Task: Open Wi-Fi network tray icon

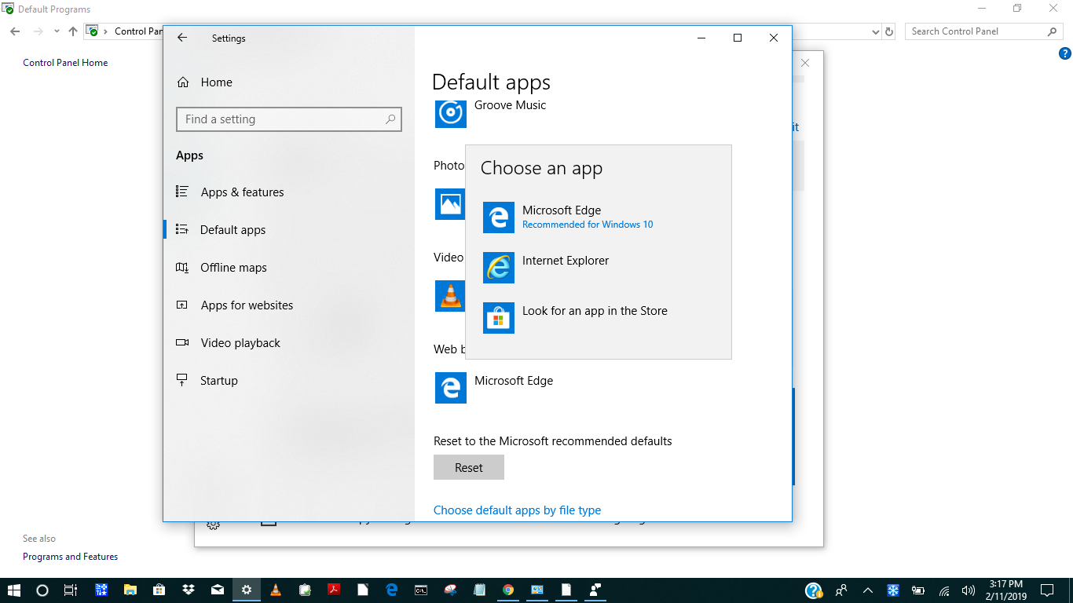Action: click(944, 590)
